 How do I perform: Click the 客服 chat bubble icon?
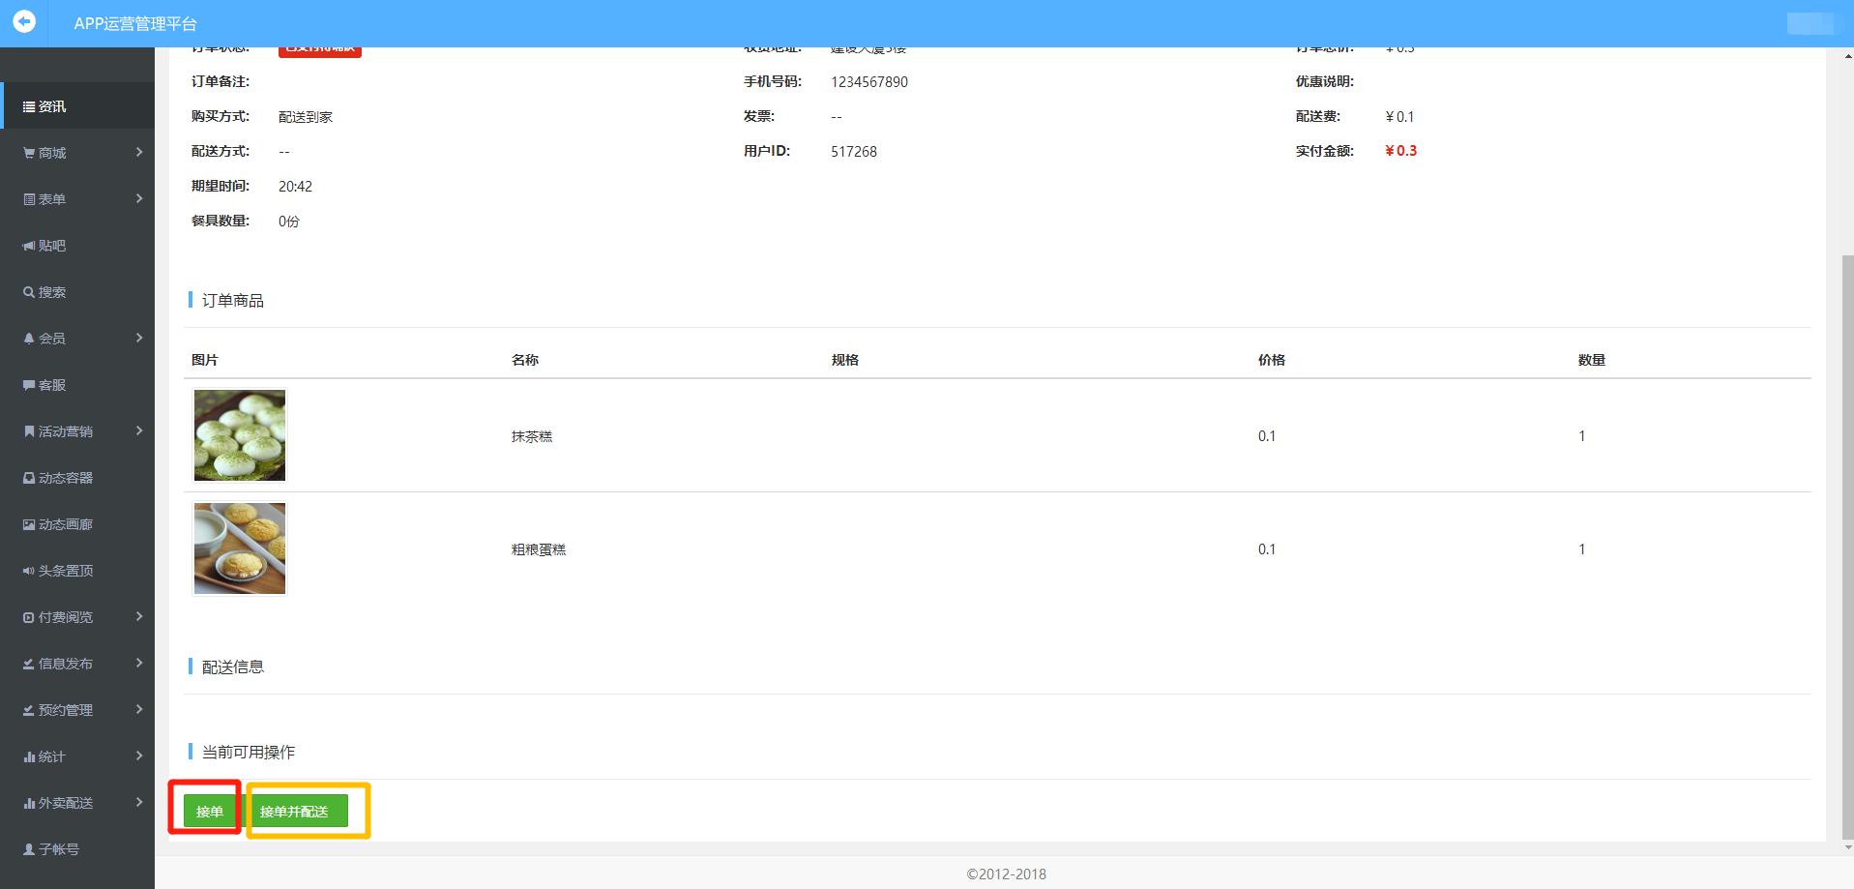tap(29, 385)
